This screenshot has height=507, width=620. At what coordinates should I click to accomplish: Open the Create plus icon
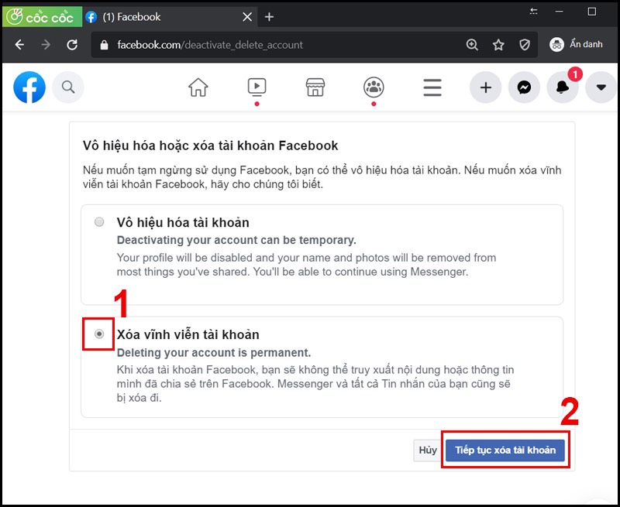485,87
